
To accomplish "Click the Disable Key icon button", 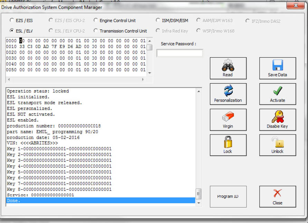I will click(x=277, y=119).
